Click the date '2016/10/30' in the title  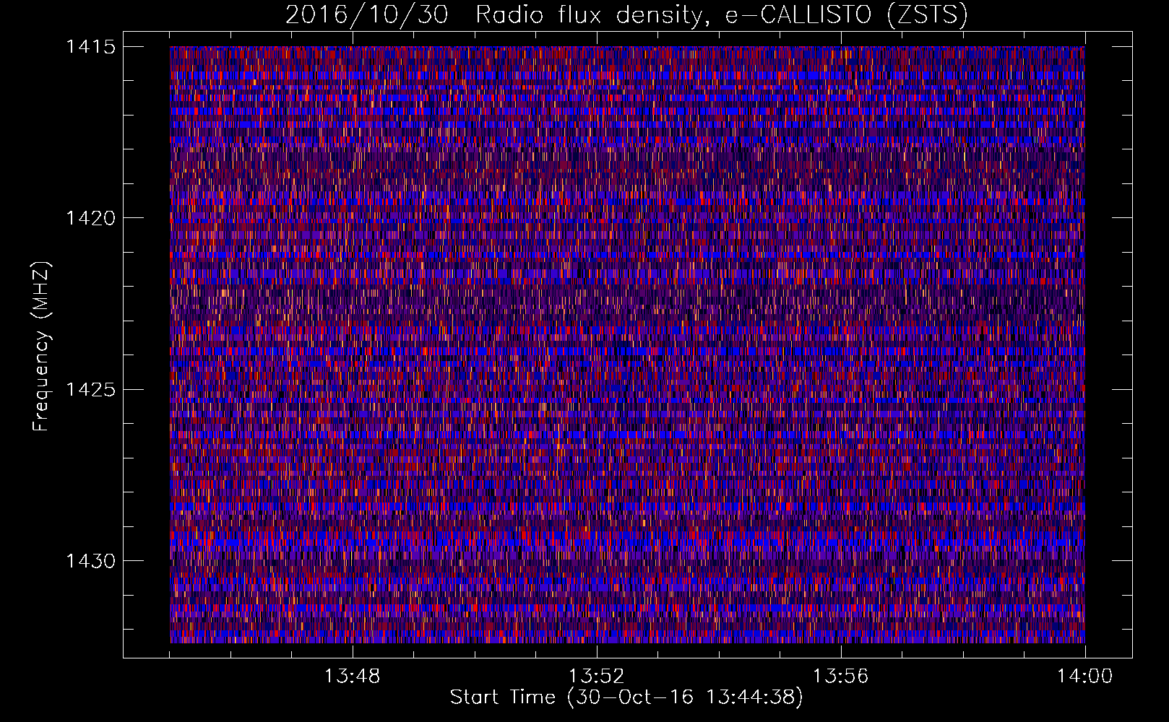(x=366, y=15)
